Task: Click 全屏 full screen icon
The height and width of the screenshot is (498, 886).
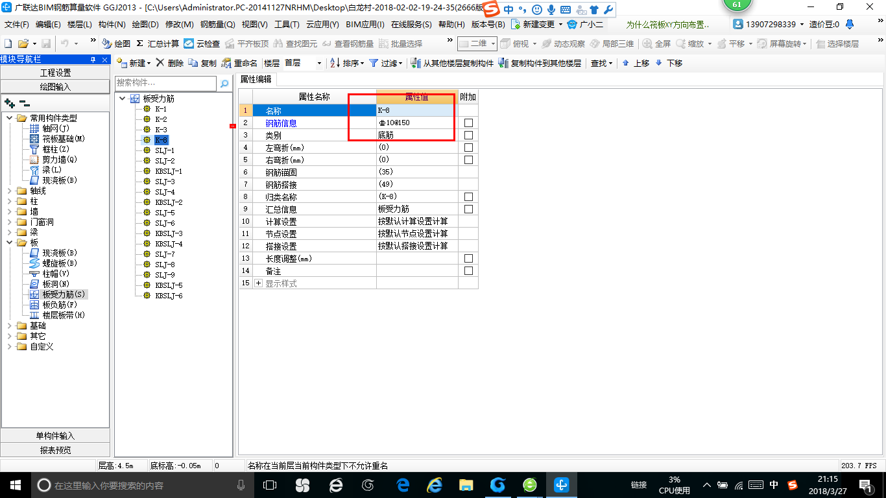Action: 656,43
